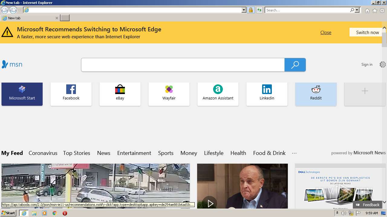Open the Linkedin quick link tile
387x217 pixels.
267,94
